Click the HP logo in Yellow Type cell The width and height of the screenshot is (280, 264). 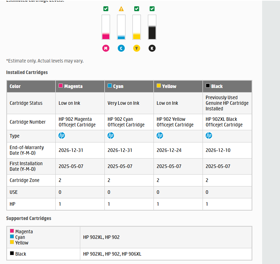pos(160,135)
